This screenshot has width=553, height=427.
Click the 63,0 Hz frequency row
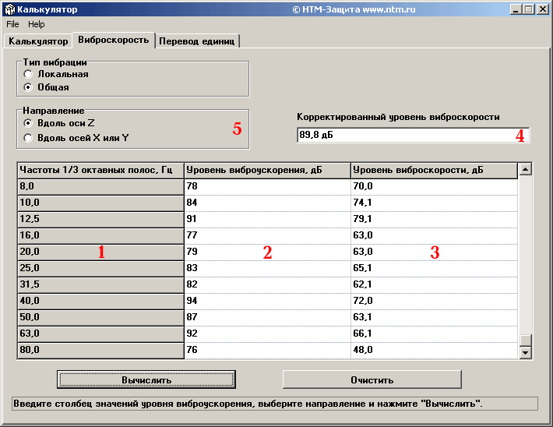[x=100, y=334]
